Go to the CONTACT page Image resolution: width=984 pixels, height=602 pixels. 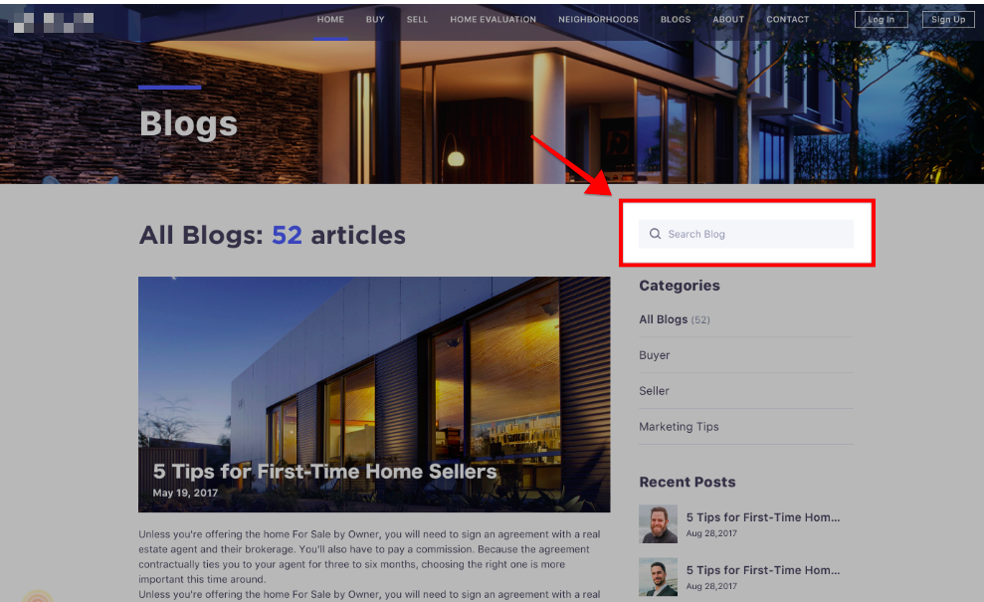pyautogui.click(x=787, y=20)
